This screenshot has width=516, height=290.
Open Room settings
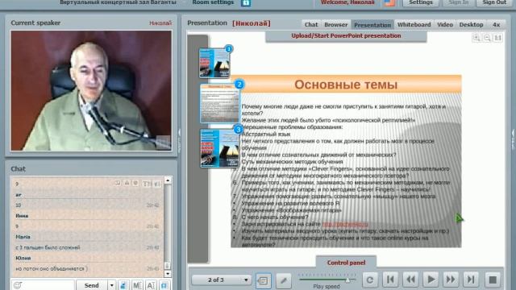pos(213,2)
